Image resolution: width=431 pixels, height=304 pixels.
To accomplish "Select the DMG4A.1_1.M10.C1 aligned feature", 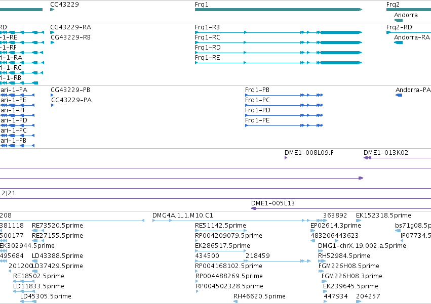I will [240, 221].
